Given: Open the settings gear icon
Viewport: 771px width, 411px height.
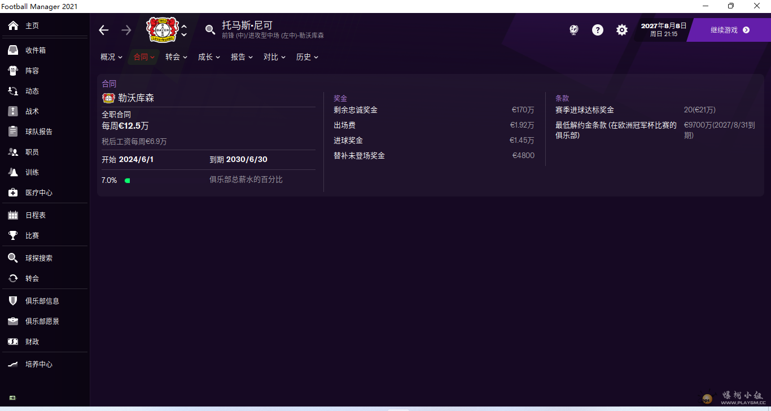Looking at the screenshot, I should 621,30.
